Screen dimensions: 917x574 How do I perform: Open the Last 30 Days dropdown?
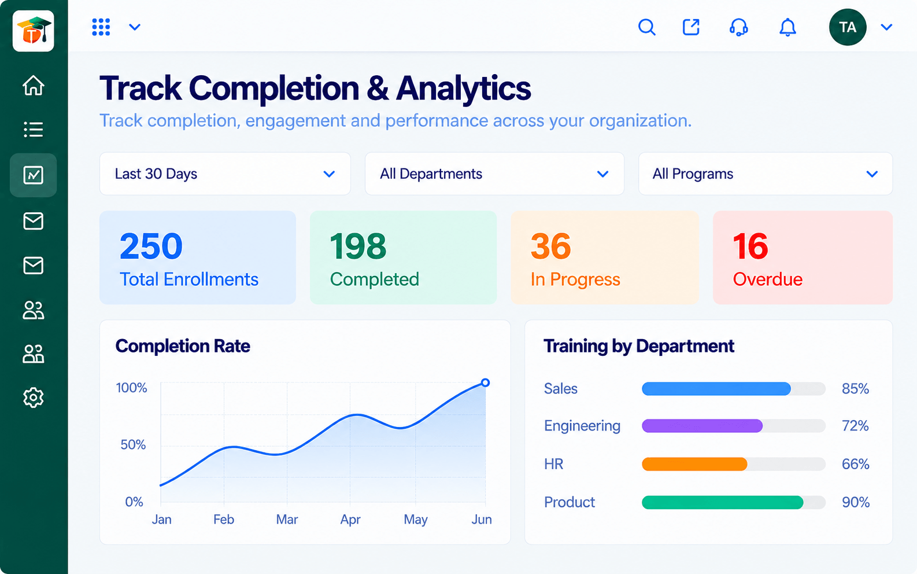coord(225,174)
